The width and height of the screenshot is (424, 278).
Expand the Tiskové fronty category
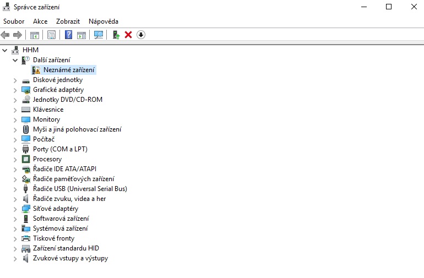[x=15, y=239]
